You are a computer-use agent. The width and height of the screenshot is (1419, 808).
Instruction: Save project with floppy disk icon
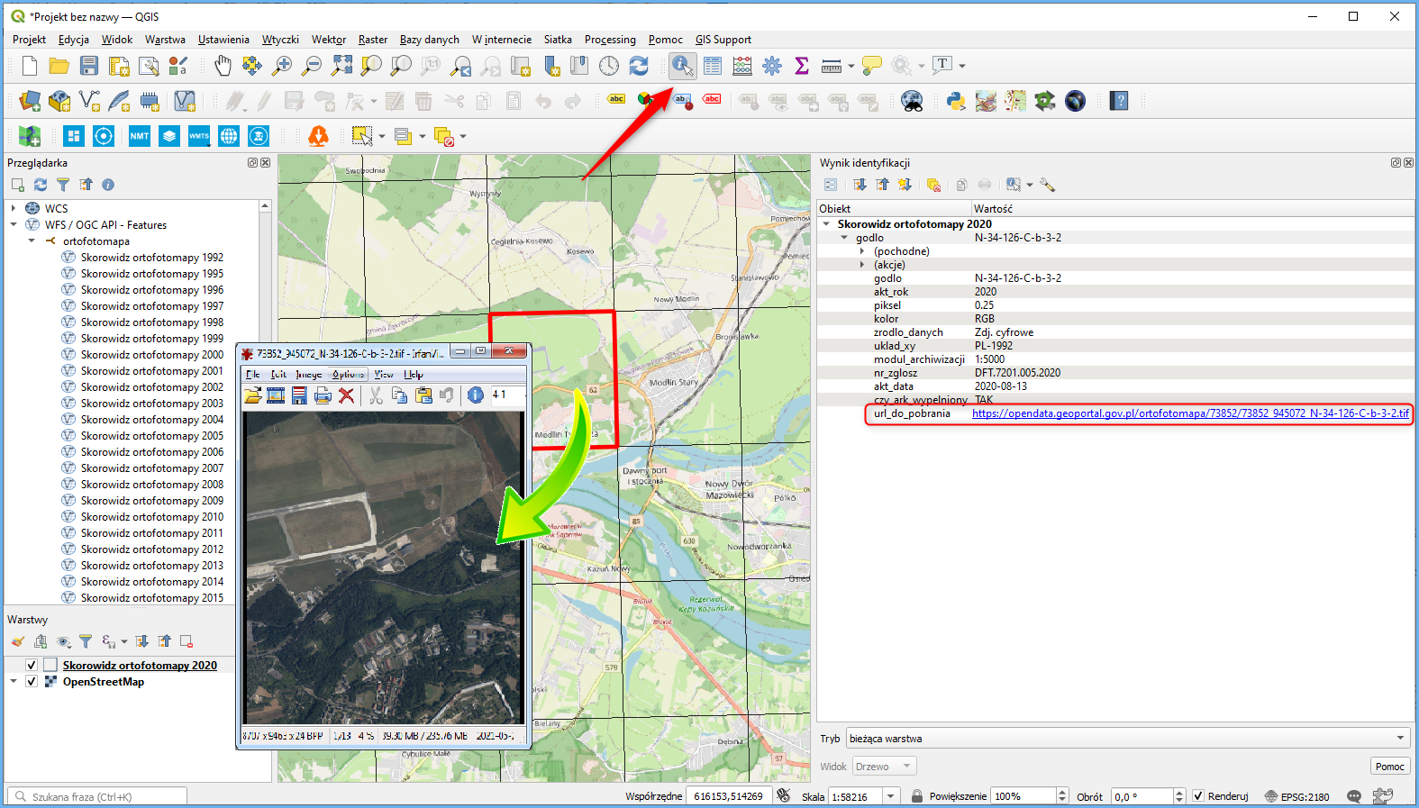[89, 66]
